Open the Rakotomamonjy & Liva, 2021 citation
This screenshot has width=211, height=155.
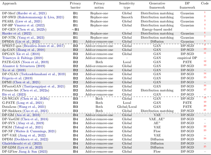click(41, 16)
